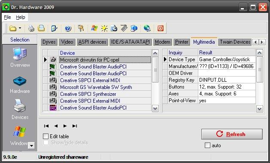The image size is (270, 163).
Task: Click details table scrollbar up arrow
Action: [x=260, y=53]
